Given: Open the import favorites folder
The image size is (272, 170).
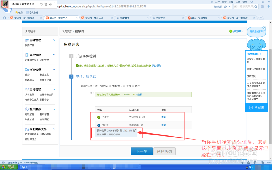Looking at the screenshot, I should click(x=32, y=12).
